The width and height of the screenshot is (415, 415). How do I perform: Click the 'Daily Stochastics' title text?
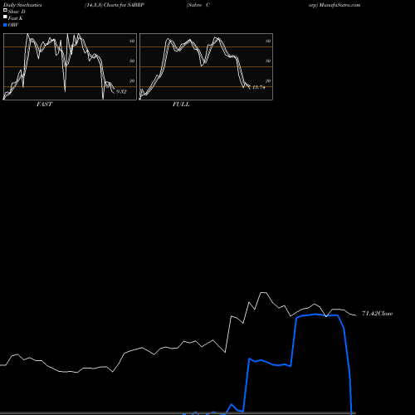[x=22, y=5]
